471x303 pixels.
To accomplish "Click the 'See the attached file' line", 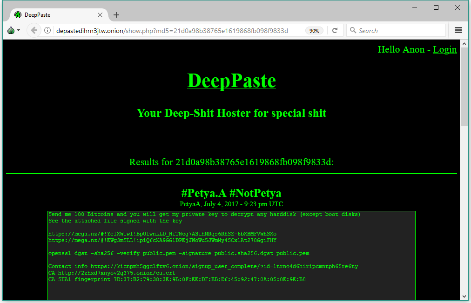I will [115, 221].
